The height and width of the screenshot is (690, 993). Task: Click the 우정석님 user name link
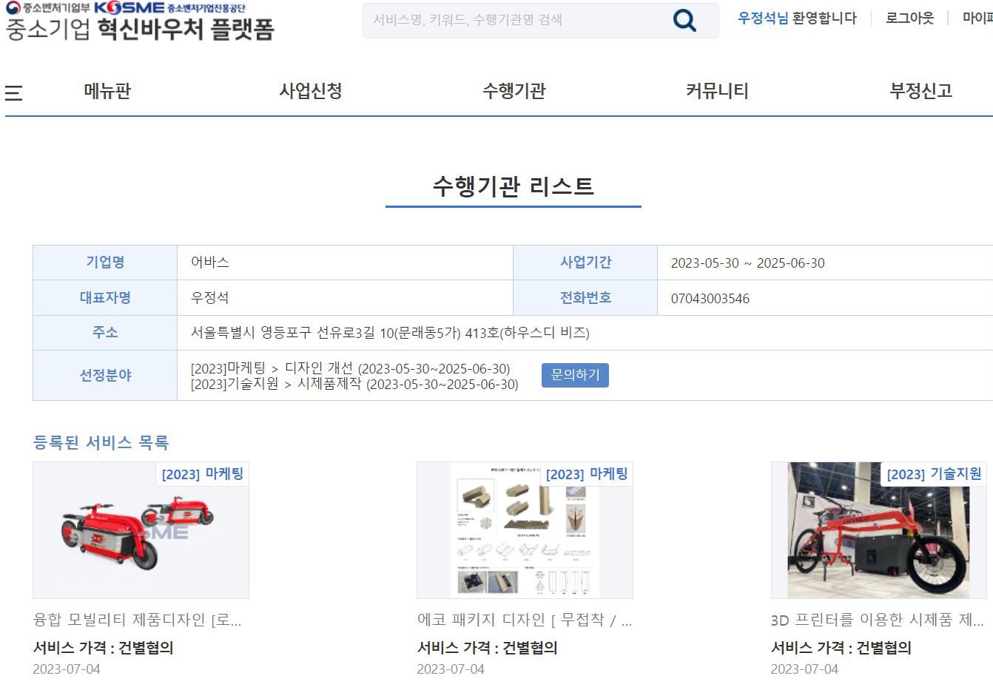tap(763, 18)
